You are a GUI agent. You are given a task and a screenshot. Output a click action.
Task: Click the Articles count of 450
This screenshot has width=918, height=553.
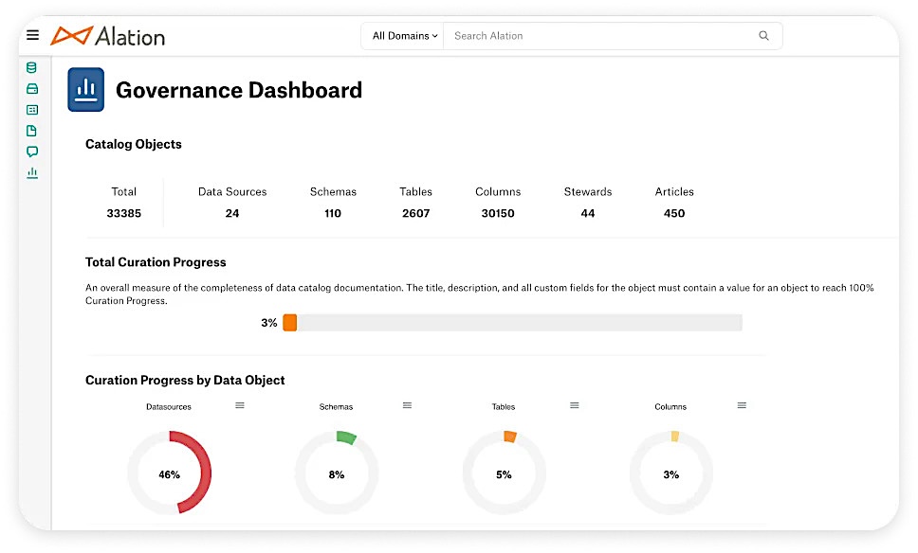click(x=674, y=213)
